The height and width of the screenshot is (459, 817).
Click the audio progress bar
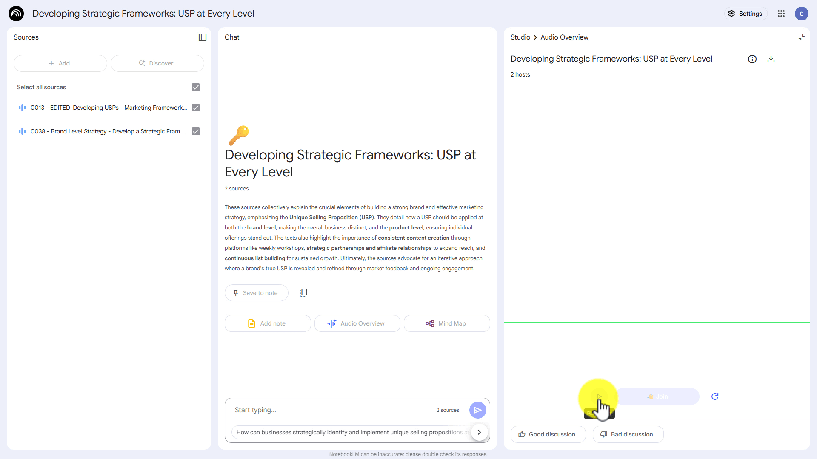point(657,323)
